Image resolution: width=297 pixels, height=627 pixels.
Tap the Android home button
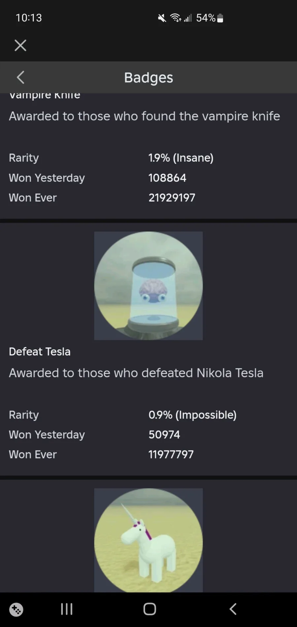[149, 609]
